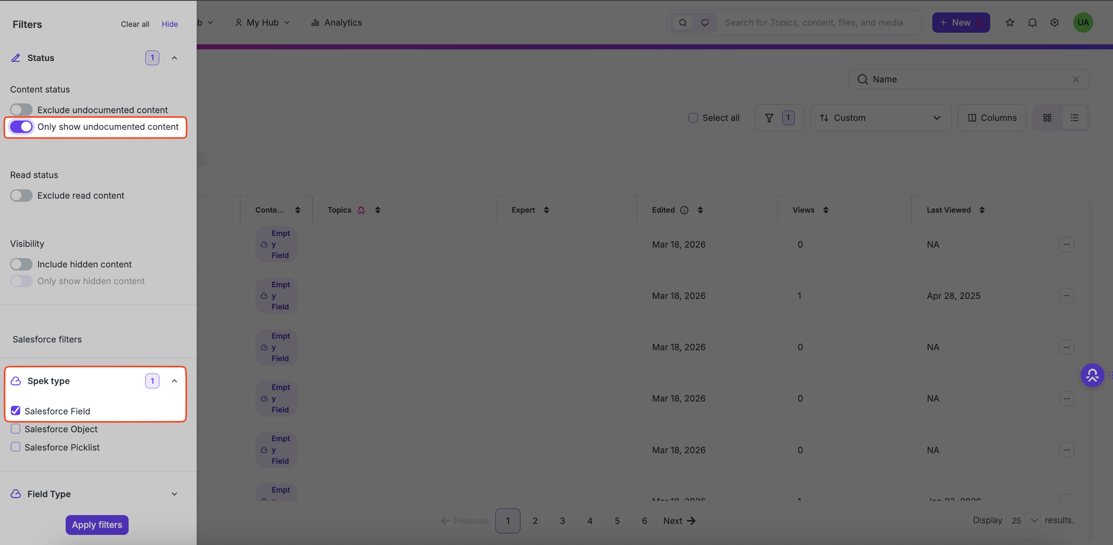
Task: Sort by Last Viewed column arrows
Action: point(982,210)
